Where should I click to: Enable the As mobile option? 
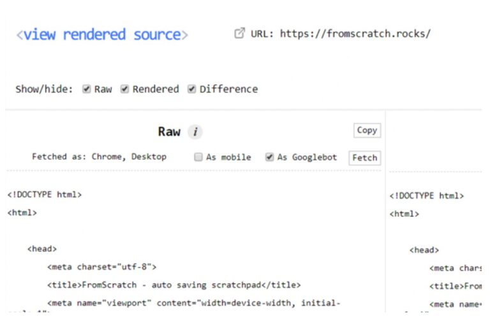point(198,157)
